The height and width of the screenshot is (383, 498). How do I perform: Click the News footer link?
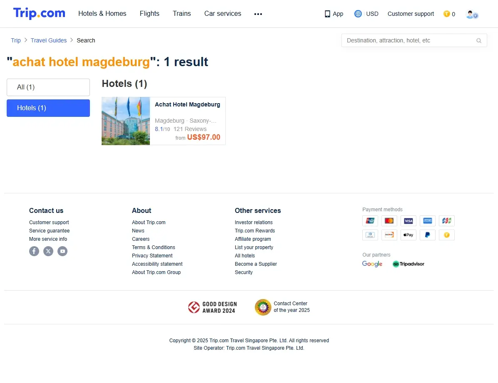tap(138, 231)
